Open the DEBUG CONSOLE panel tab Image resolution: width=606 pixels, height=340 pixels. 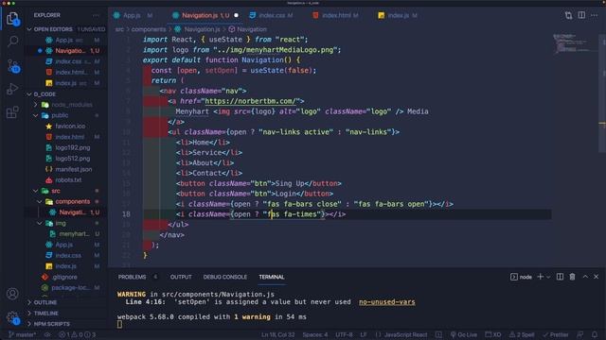click(x=225, y=277)
